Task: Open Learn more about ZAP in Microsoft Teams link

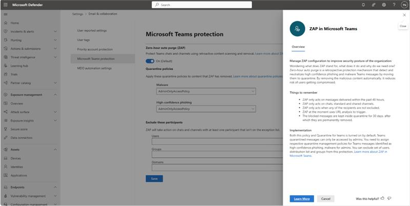Action: click(x=338, y=154)
